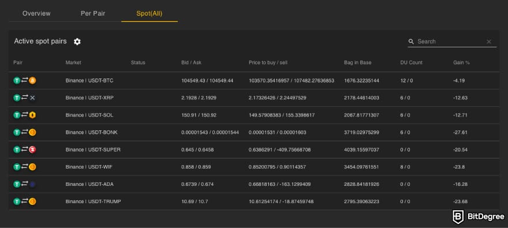Click bag value 4039.15597037
This screenshot has width=508, height=228.
tap(361, 149)
